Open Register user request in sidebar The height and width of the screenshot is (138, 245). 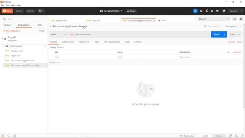pyautogui.click(x=17, y=51)
